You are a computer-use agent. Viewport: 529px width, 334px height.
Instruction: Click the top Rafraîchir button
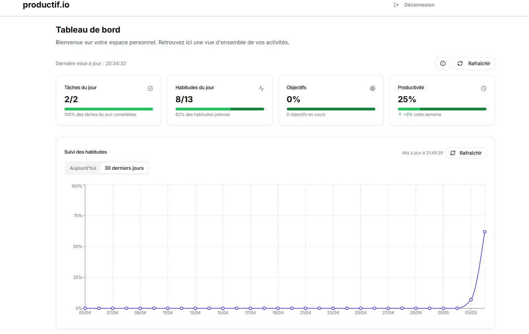pos(474,63)
